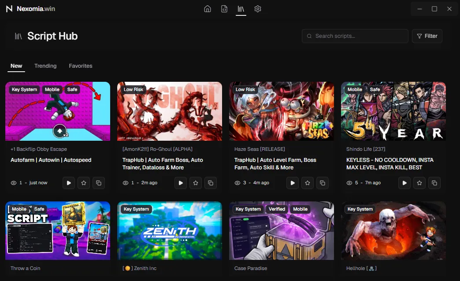Favorite the Shindo Life script
Screen dimensions: 460x281
419,183
